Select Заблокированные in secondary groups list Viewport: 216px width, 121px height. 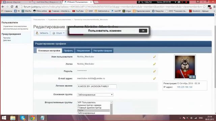click(x=86, y=113)
